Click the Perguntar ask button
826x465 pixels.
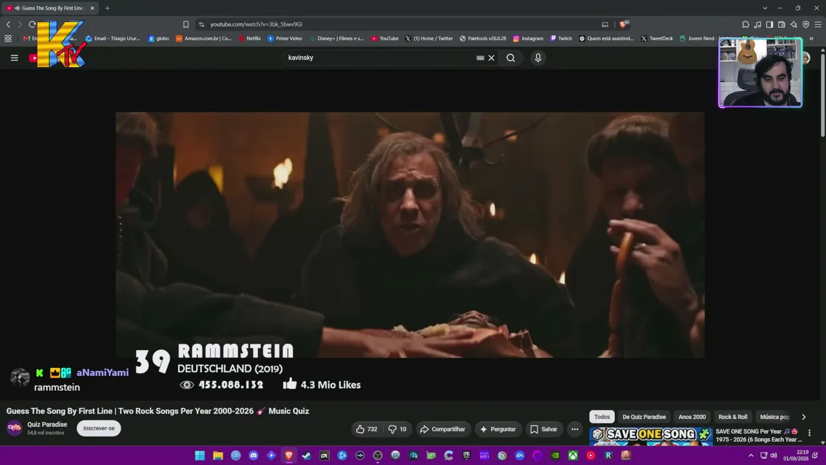(498, 429)
